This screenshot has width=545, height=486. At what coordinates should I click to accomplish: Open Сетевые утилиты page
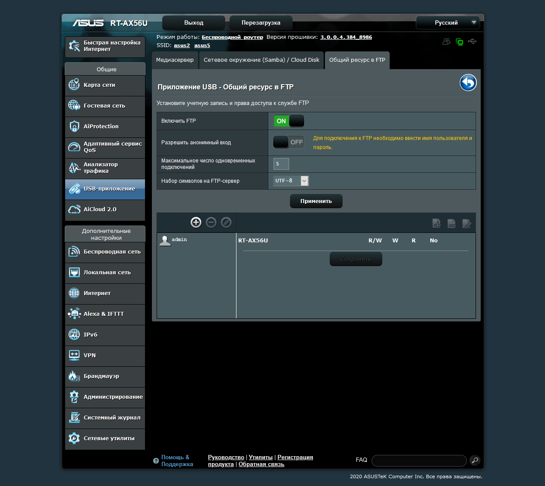[105, 438]
